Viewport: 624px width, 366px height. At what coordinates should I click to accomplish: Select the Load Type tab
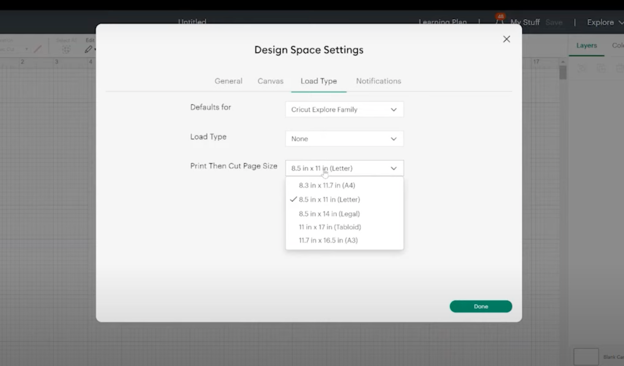[x=319, y=81]
